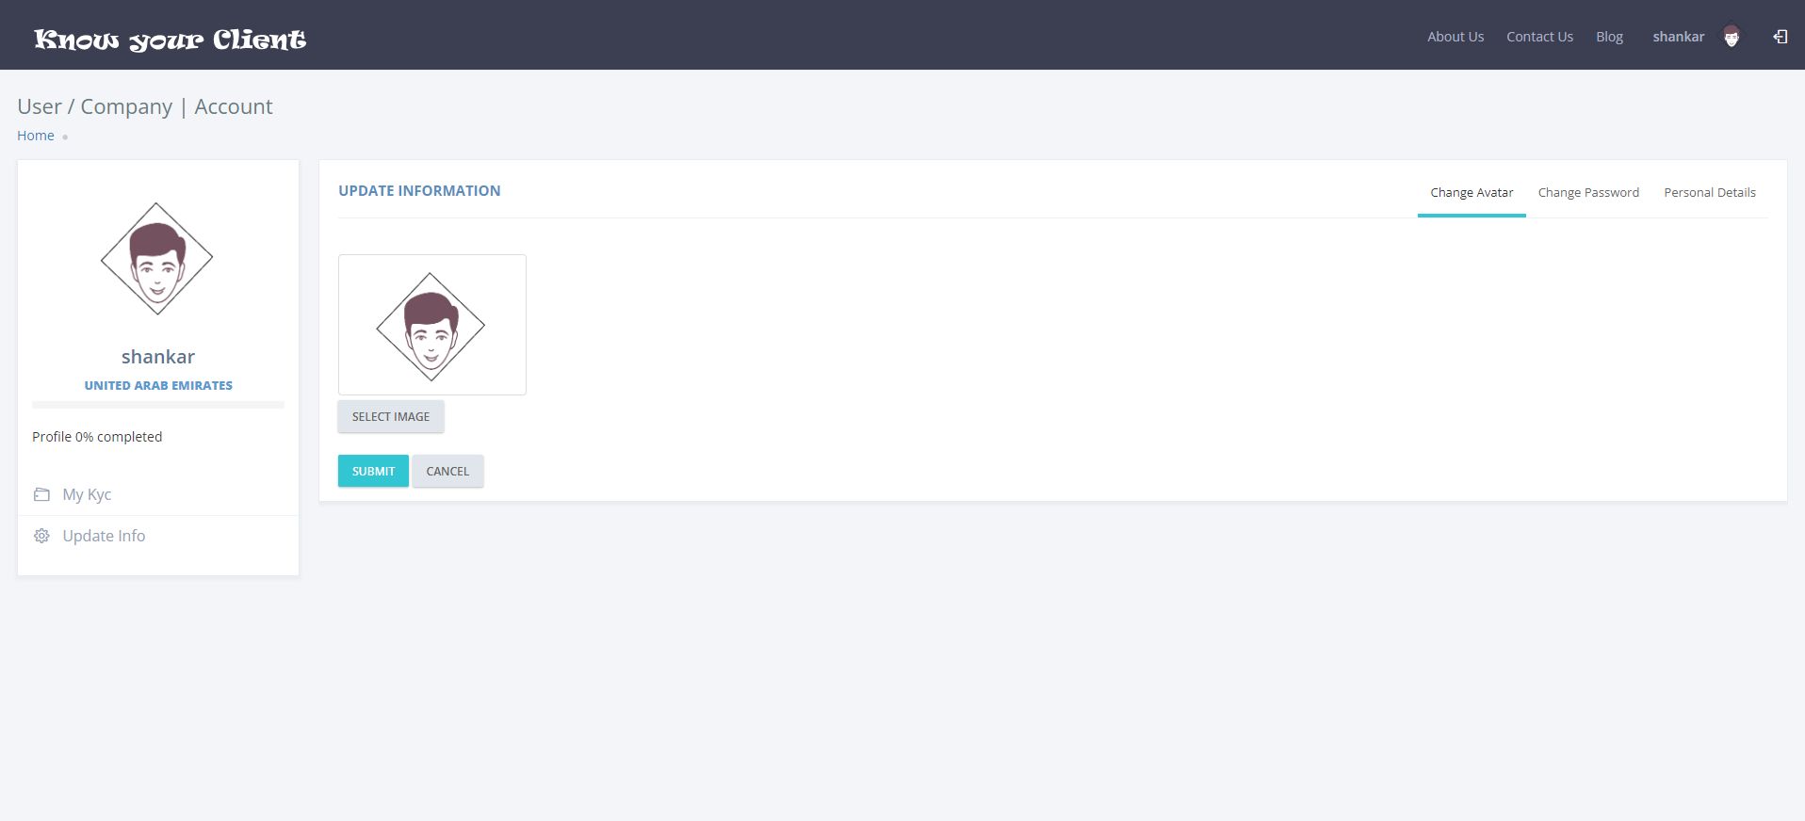This screenshot has width=1805, height=821.
Task: Open shankar username menu in header
Action: (x=1679, y=37)
